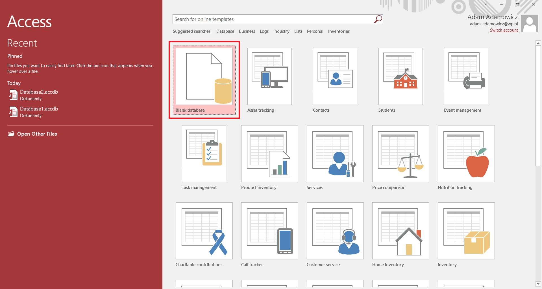This screenshot has width=542, height=289.
Task: Choose the Contacts template icon
Action: click(335, 76)
